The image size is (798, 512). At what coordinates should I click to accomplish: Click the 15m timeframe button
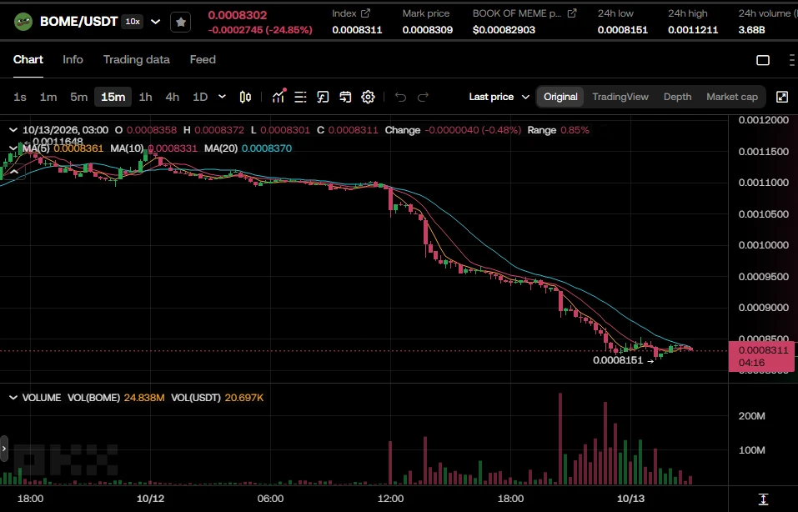click(x=113, y=97)
